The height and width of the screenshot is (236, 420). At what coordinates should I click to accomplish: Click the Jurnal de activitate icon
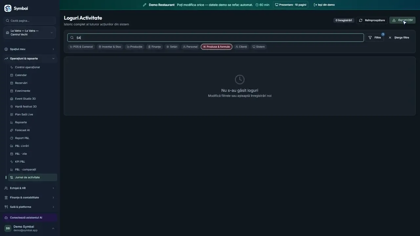(x=12, y=177)
